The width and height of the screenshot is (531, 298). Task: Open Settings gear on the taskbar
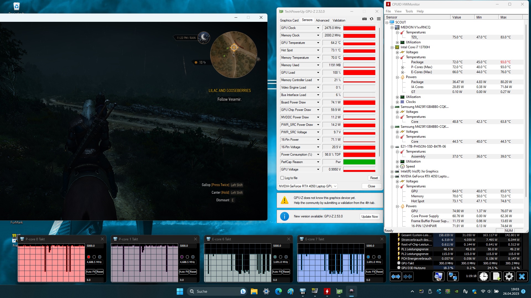click(x=266, y=291)
